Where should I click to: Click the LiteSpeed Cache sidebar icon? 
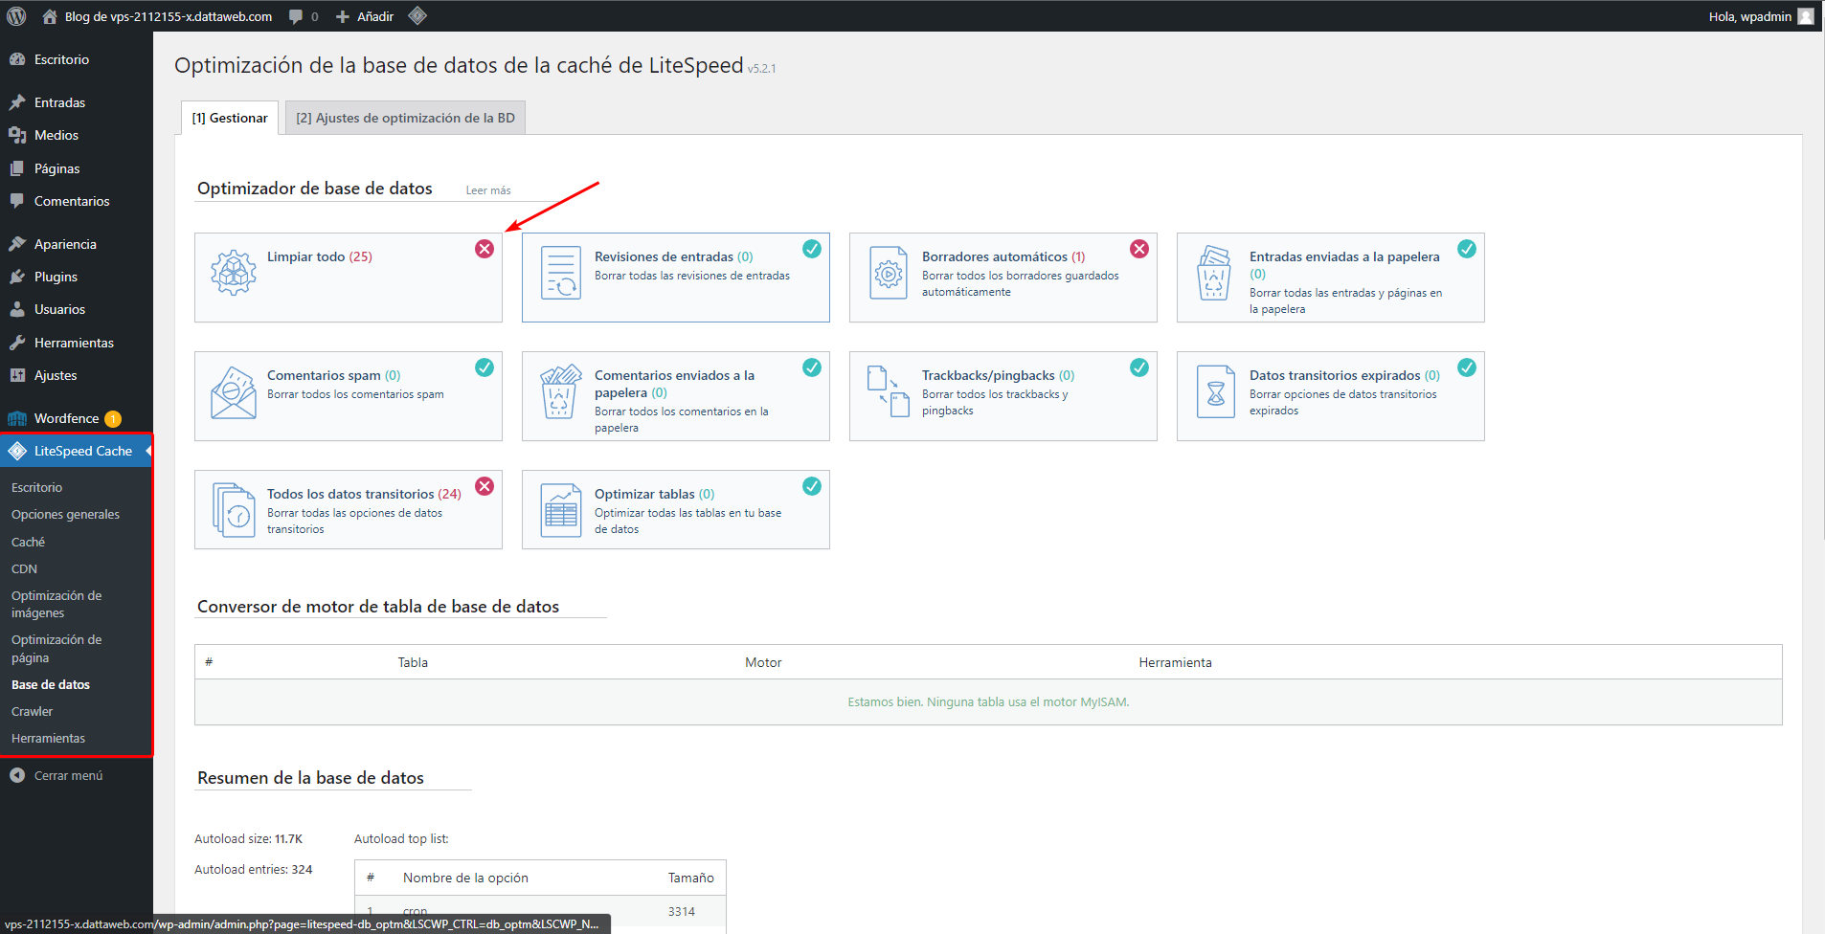coord(17,451)
